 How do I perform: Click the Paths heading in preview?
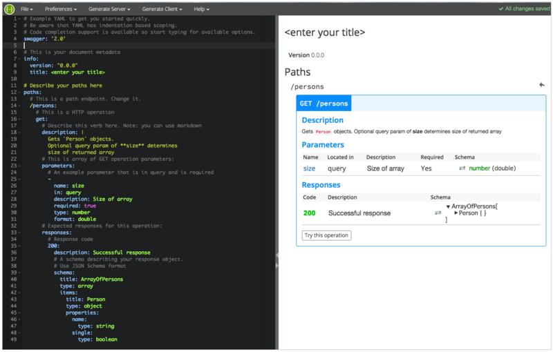(297, 72)
